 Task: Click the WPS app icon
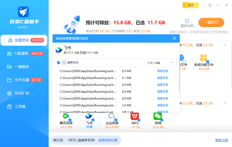135,116
